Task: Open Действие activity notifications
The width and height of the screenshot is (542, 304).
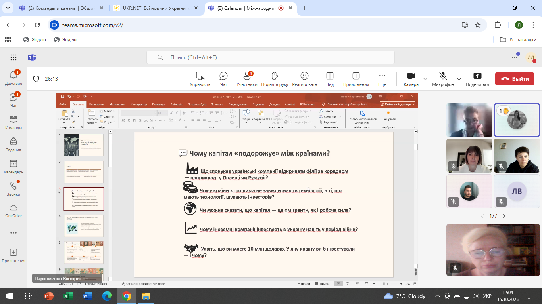Action: point(13,78)
